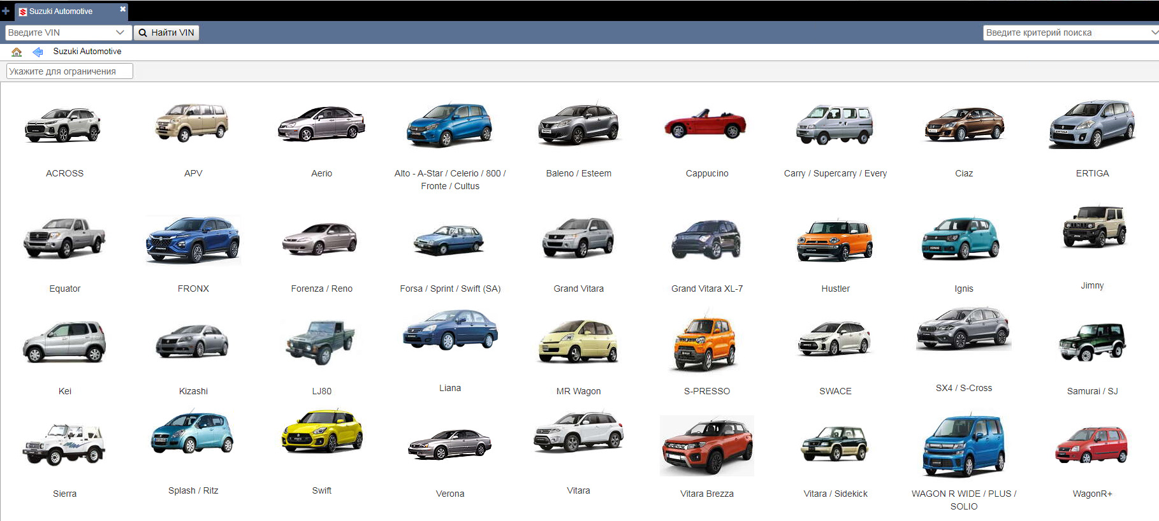Focus the filter restriction input field
Screen dimensions: 1159x521
point(69,71)
